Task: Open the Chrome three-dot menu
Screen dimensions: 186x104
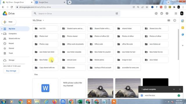Action: [183, 7]
